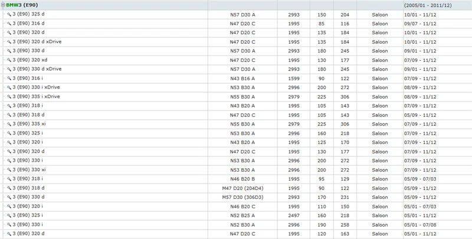Click date range 05/09 - 07/03
Screen dimensions: 472x239
420,179
